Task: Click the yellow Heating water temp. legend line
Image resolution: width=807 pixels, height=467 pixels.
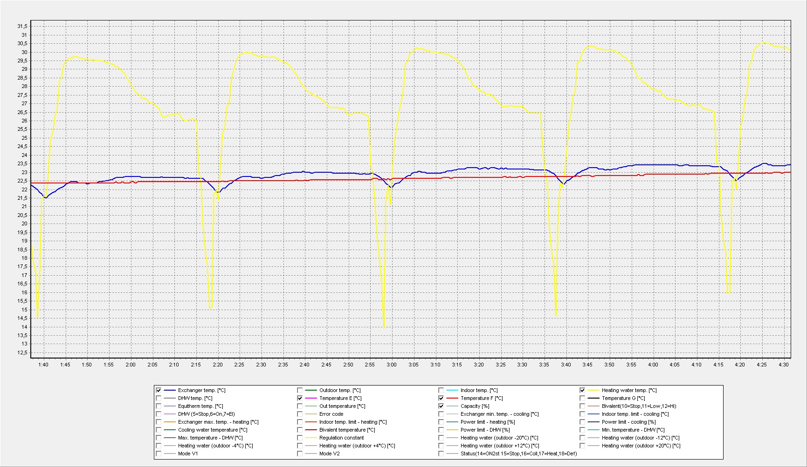Action: [x=593, y=390]
